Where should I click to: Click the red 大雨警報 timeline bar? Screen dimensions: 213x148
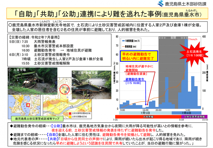[x=148, y=116]
